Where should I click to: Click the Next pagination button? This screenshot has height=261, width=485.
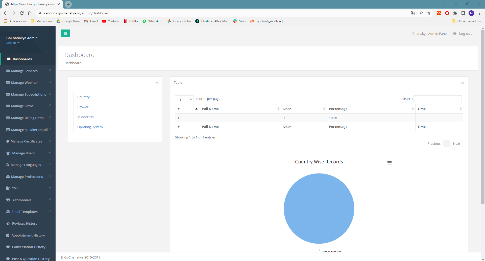tap(456, 143)
